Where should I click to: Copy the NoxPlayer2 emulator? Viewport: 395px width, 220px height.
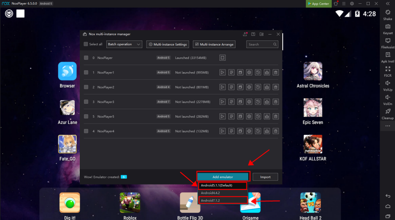tap(240, 87)
